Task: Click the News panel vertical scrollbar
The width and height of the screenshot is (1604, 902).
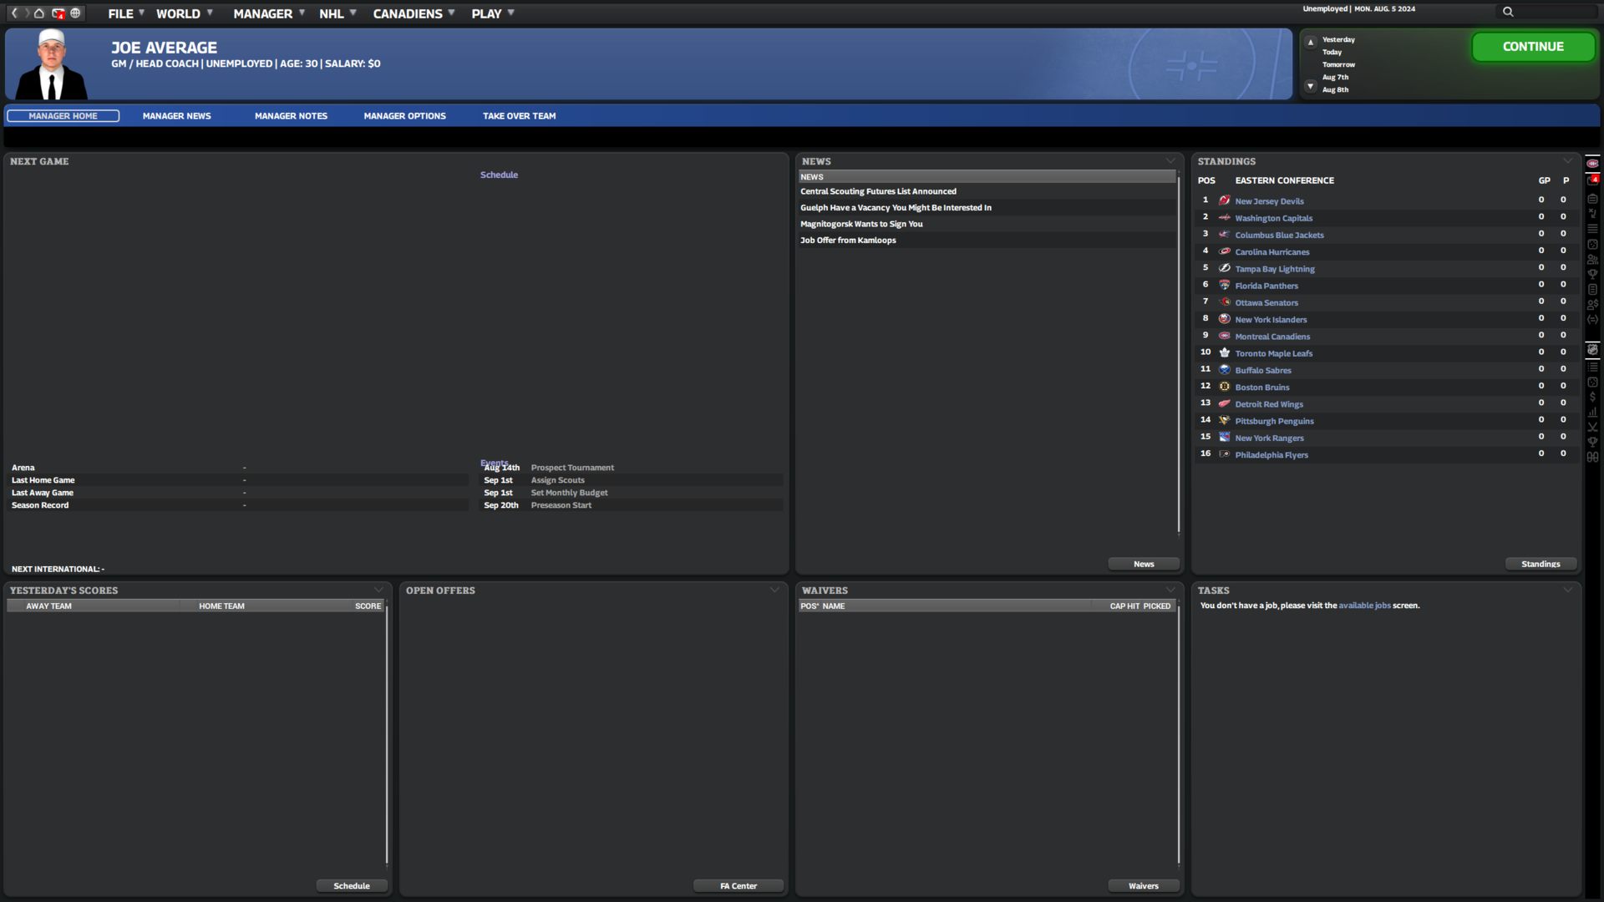Action: 1179,352
